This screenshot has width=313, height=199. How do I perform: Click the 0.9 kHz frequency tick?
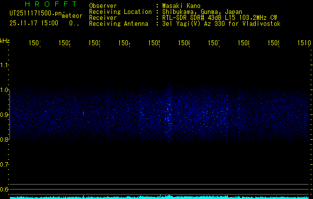4,115
